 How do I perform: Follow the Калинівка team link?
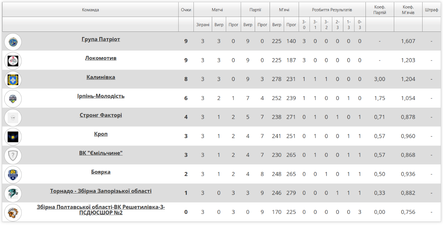101,77
